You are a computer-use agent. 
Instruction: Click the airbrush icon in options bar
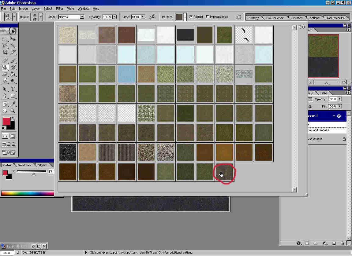tap(152, 17)
